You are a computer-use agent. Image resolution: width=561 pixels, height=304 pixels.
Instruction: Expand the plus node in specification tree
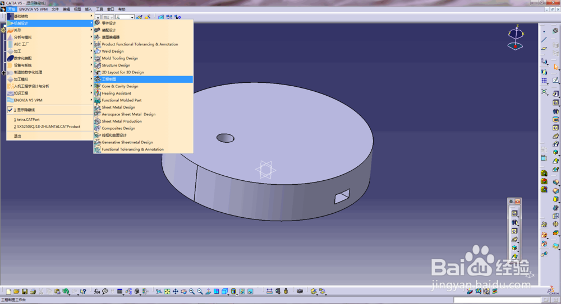click(3, 73)
